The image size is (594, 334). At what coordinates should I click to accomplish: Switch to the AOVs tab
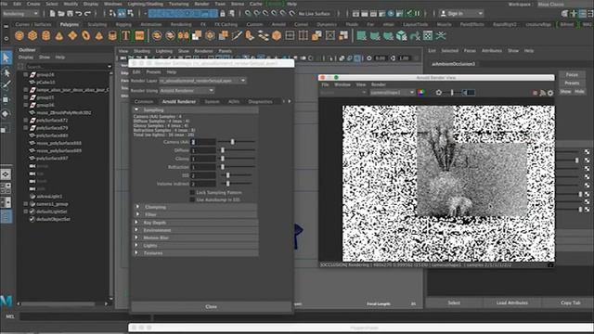[x=234, y=101]
